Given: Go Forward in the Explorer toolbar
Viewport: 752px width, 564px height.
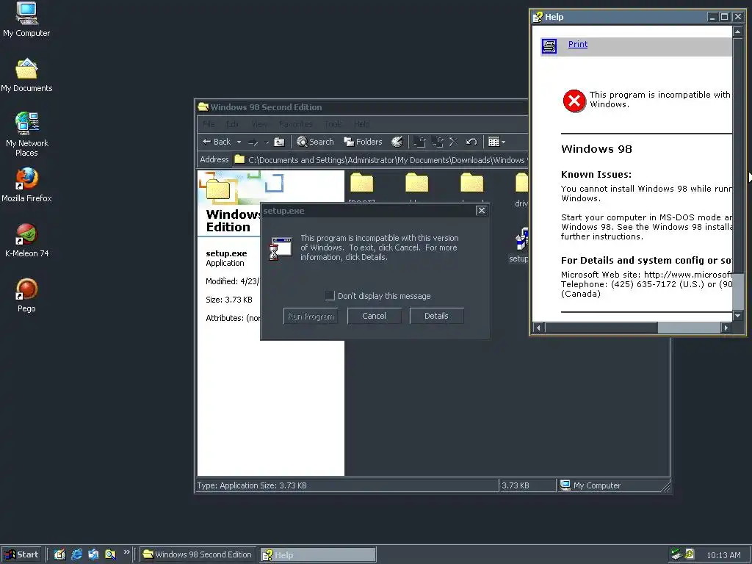Looking at the screenshot, I should (x=253, y=142).
